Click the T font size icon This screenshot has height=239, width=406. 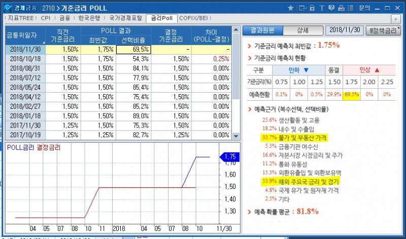(322, 8)
